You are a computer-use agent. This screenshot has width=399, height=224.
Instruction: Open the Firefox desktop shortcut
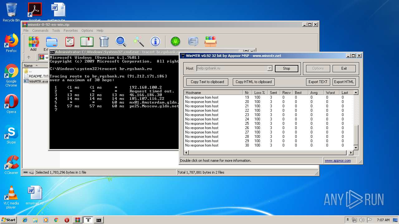11,43
